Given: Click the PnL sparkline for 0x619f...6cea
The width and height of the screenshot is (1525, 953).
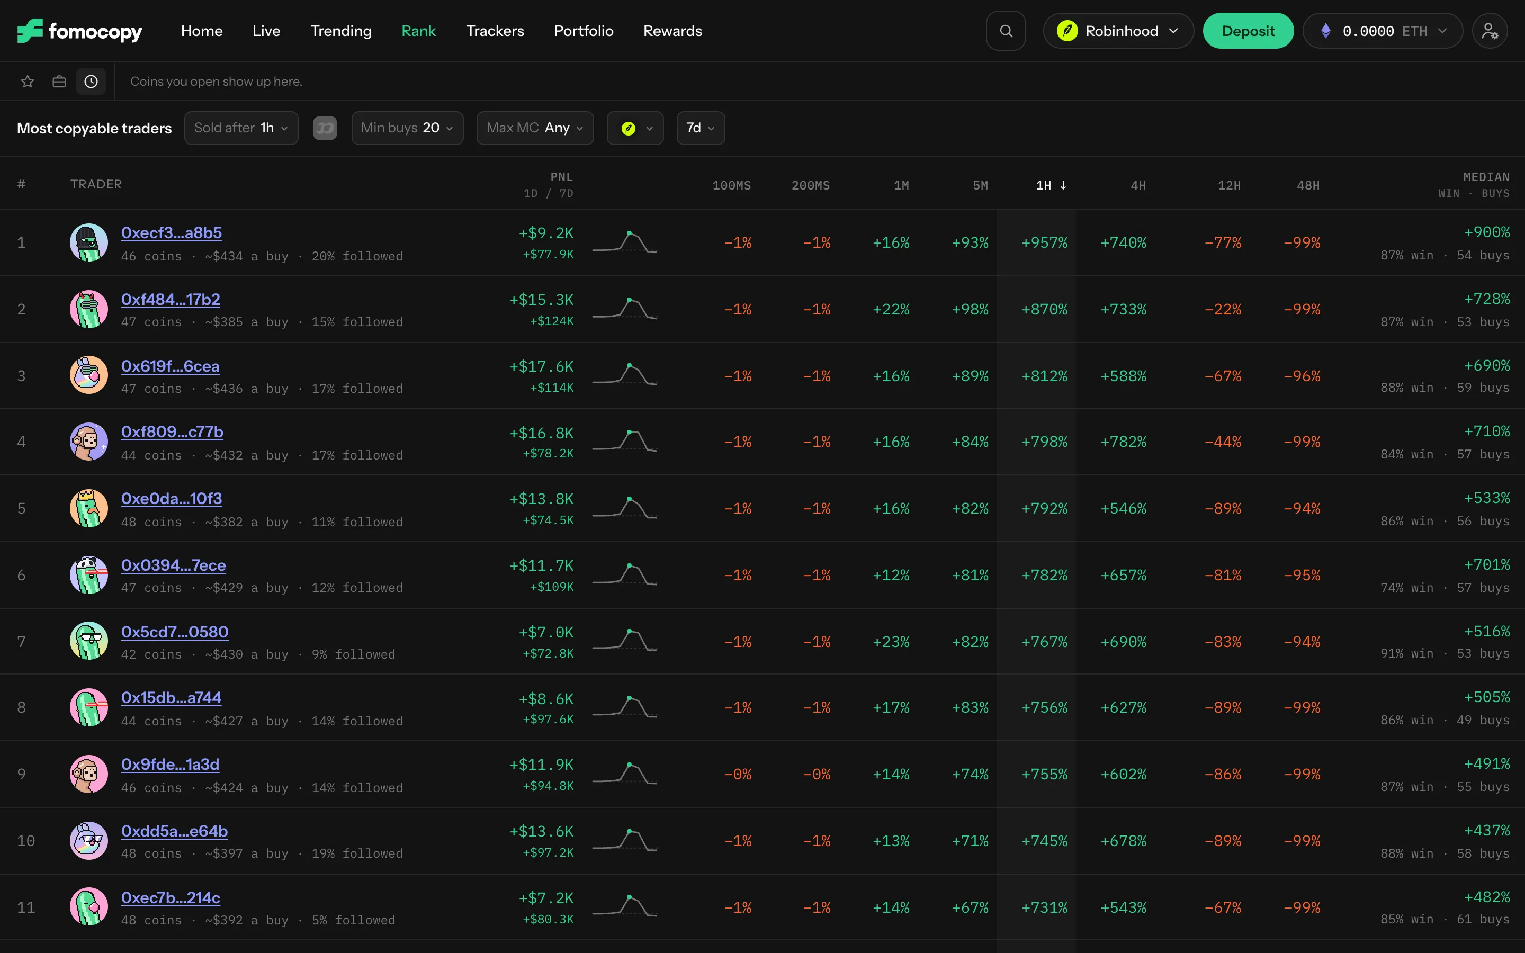Looking at the screenshot, I should coord(624,374).
